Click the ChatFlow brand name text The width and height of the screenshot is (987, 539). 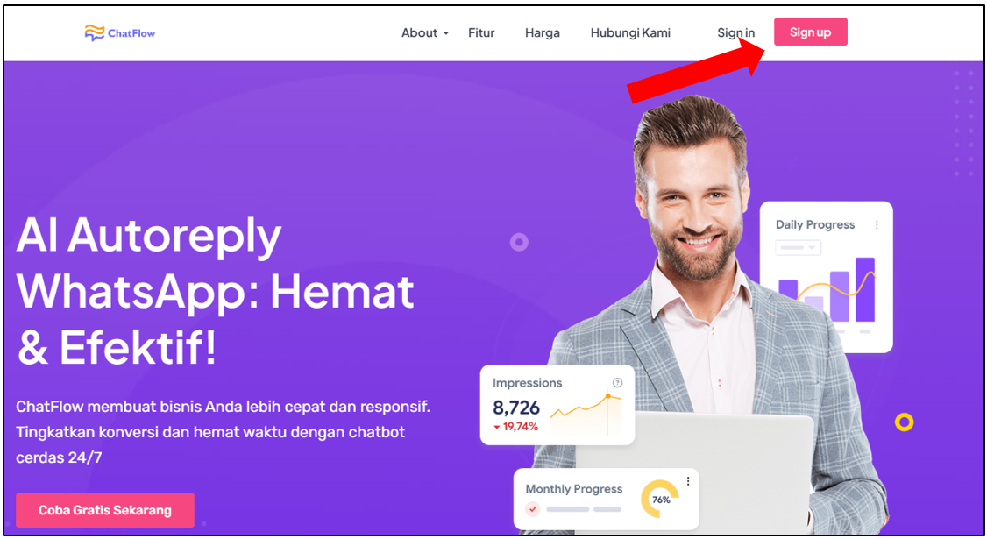pos(131,33)
